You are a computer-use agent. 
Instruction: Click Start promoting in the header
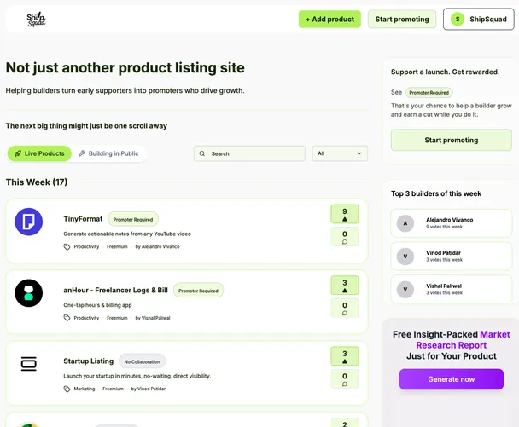(402, 19)
